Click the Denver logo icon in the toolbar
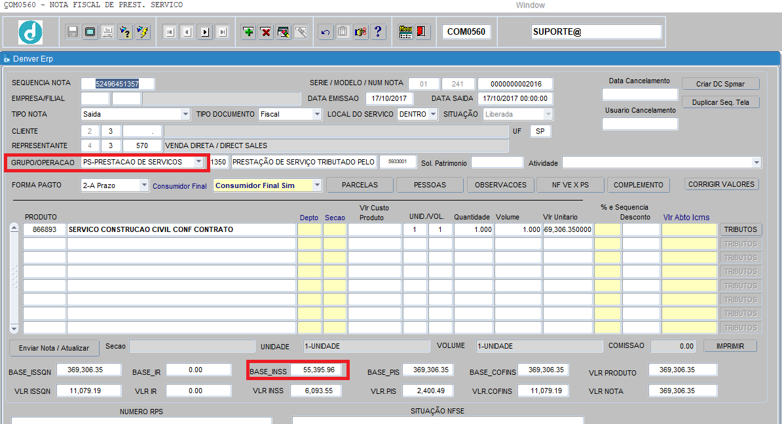Viewport: 782px width, 424px height. [30, 32]
